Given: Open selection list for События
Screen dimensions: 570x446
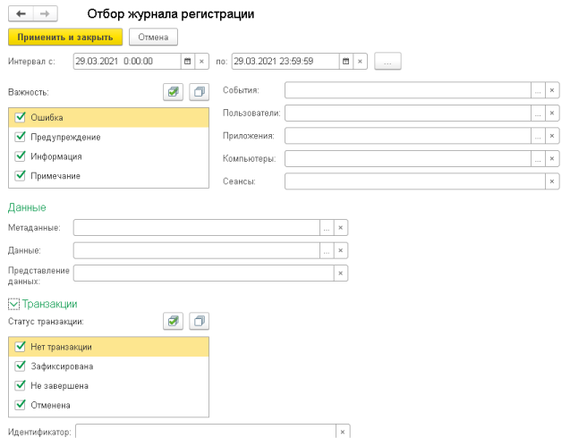Looking at the screenshot, I should coord(538,90).
